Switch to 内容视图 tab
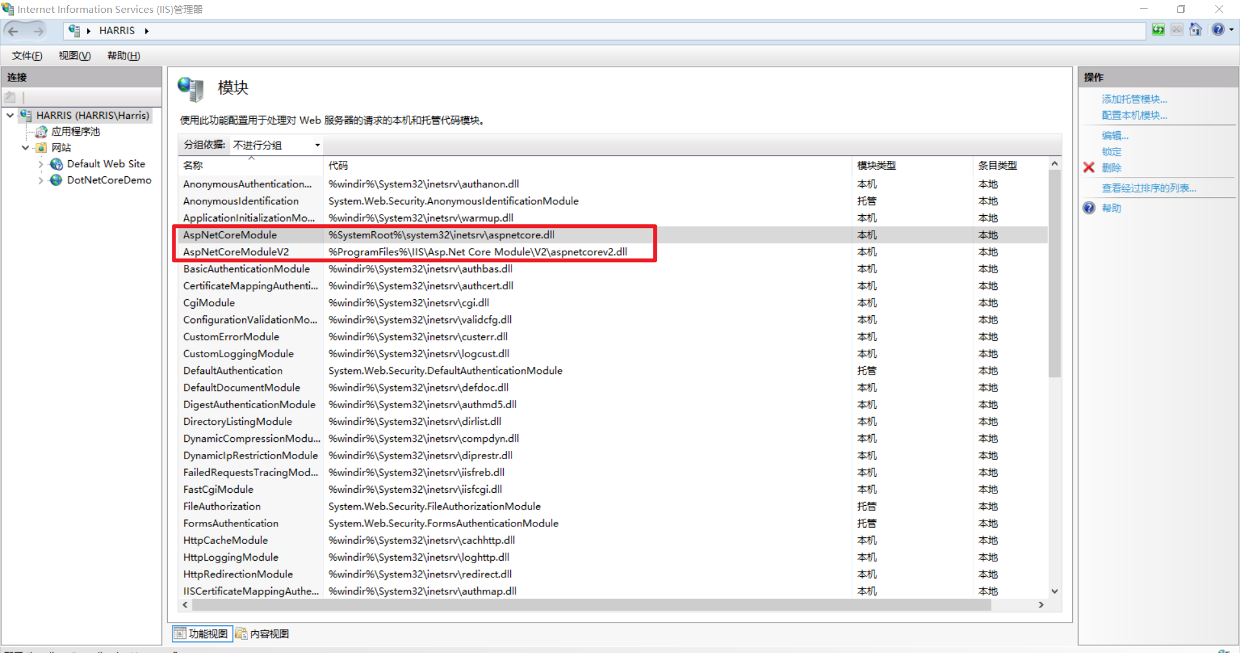Screen dimensions: 1240x653 coord(262,634)
